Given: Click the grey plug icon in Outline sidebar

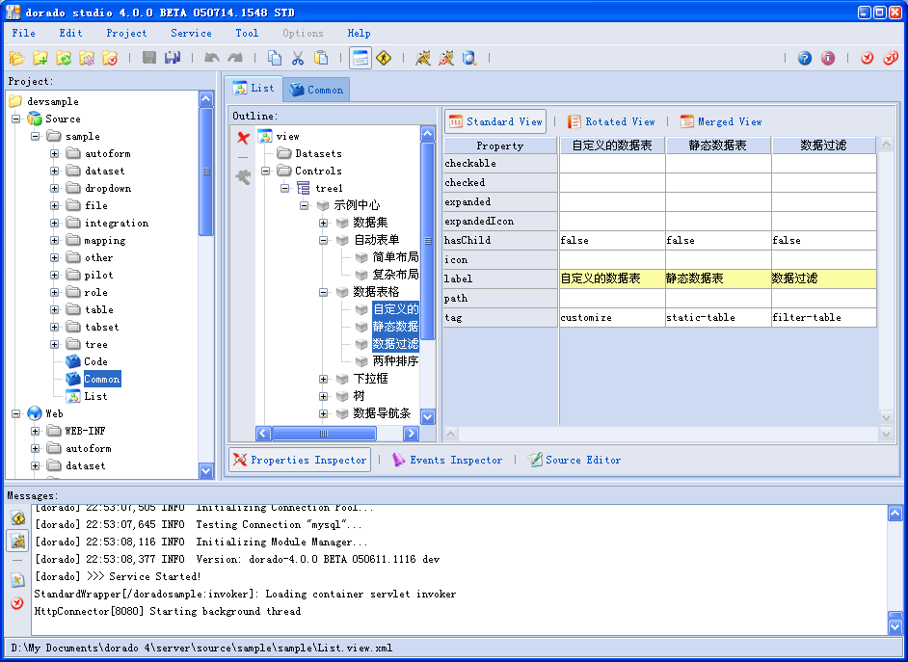Looking at the screenshot, I should [243, 176].
